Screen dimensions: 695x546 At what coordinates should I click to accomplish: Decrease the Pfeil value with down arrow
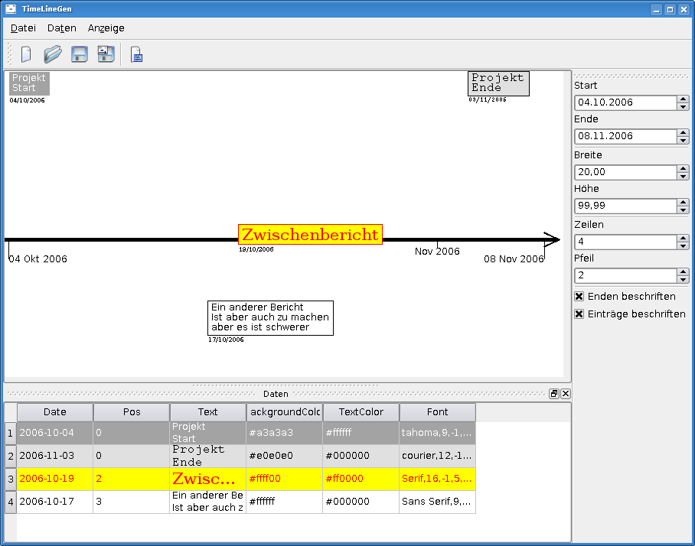[683, 279]
